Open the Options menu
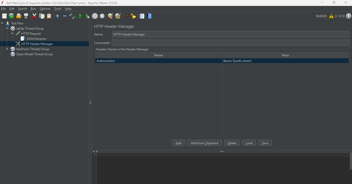The width and height of the screenshot is (352, 184). coord(45,8)
